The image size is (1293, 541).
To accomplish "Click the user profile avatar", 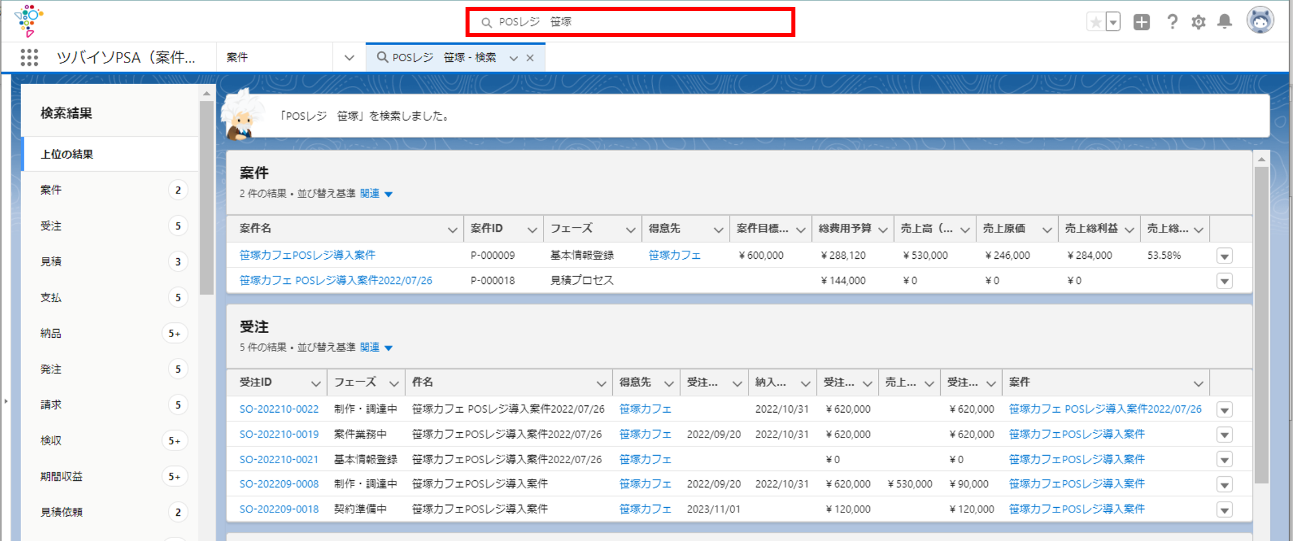I will point(1260,21).
